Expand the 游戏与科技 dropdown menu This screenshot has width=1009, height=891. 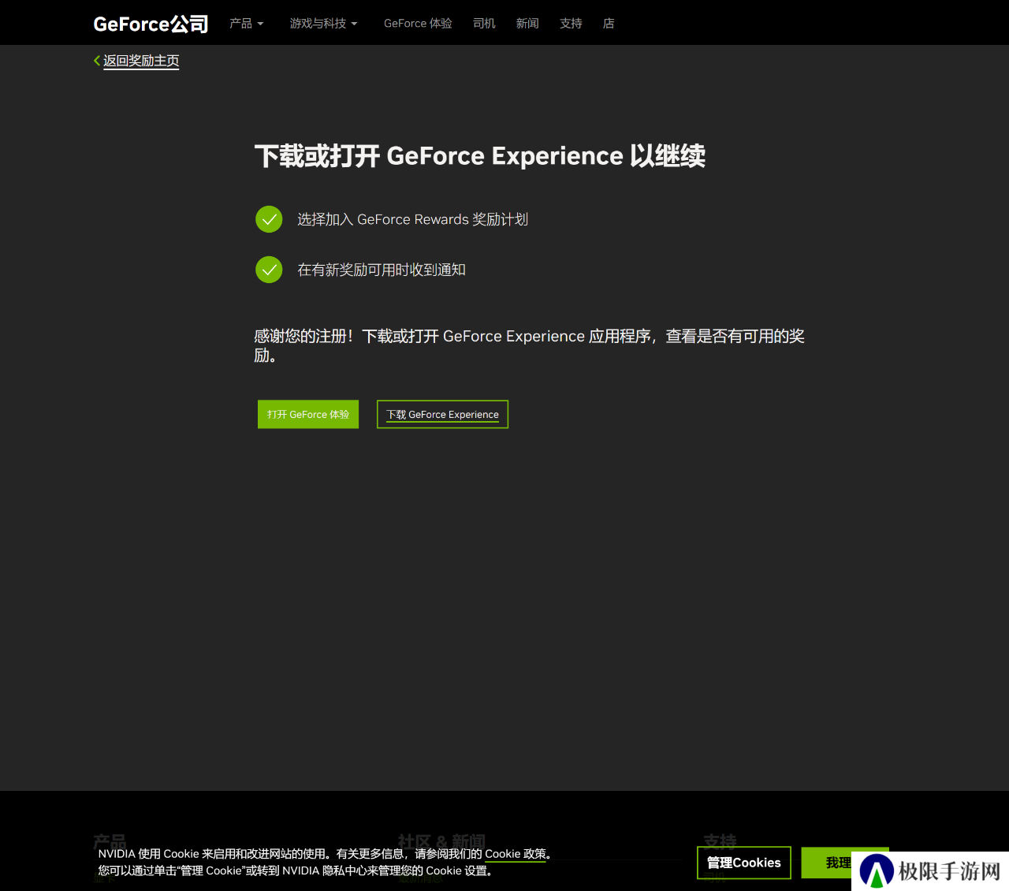[323, 24]
